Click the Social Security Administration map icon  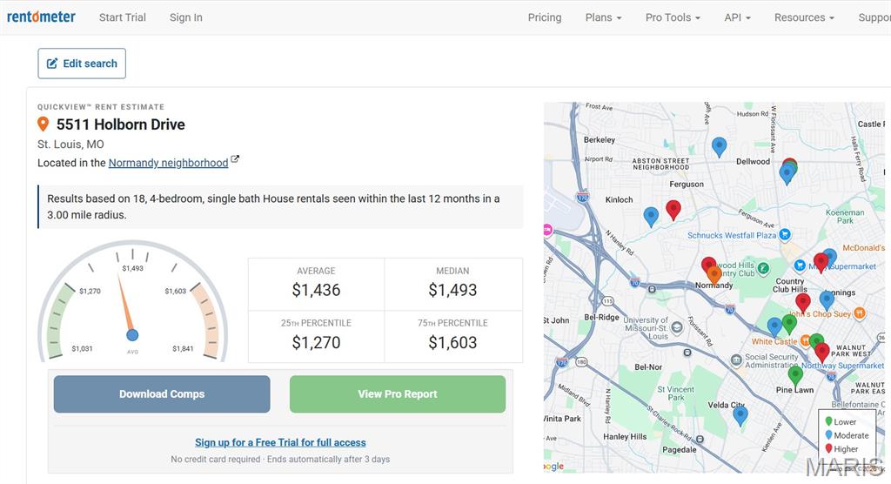tap(736, 360)
